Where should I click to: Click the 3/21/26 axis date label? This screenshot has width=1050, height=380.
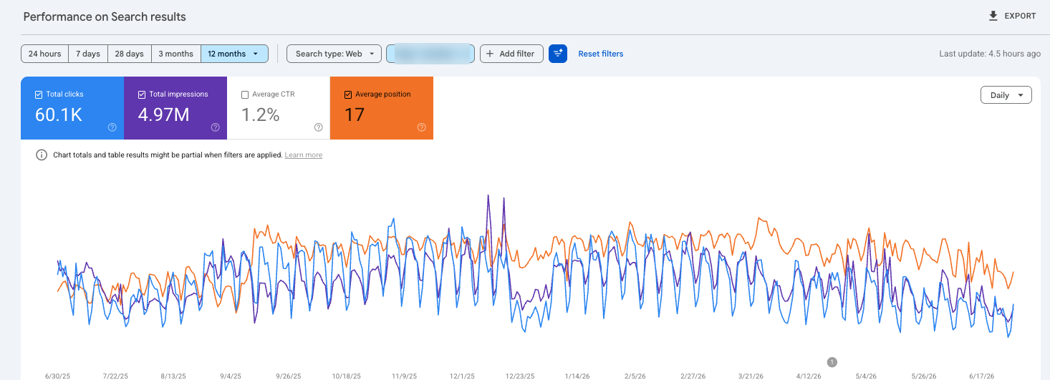pos(750,376)
